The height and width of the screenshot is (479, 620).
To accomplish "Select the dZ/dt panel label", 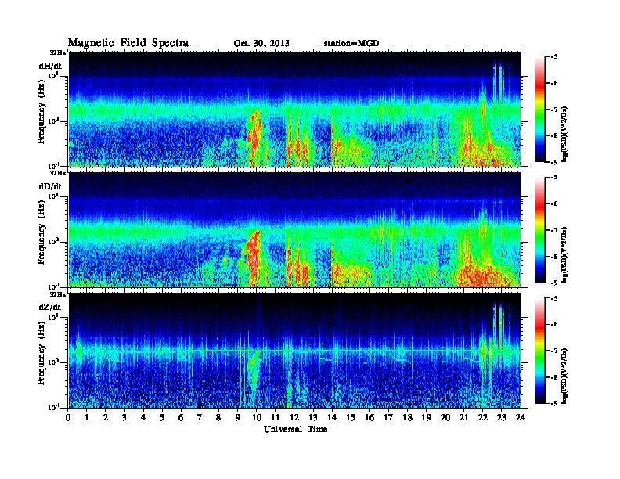I will (x=50, y=307).
